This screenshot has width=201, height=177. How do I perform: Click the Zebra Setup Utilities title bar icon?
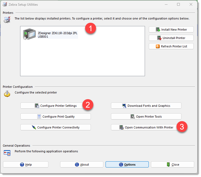click(5, 4)
